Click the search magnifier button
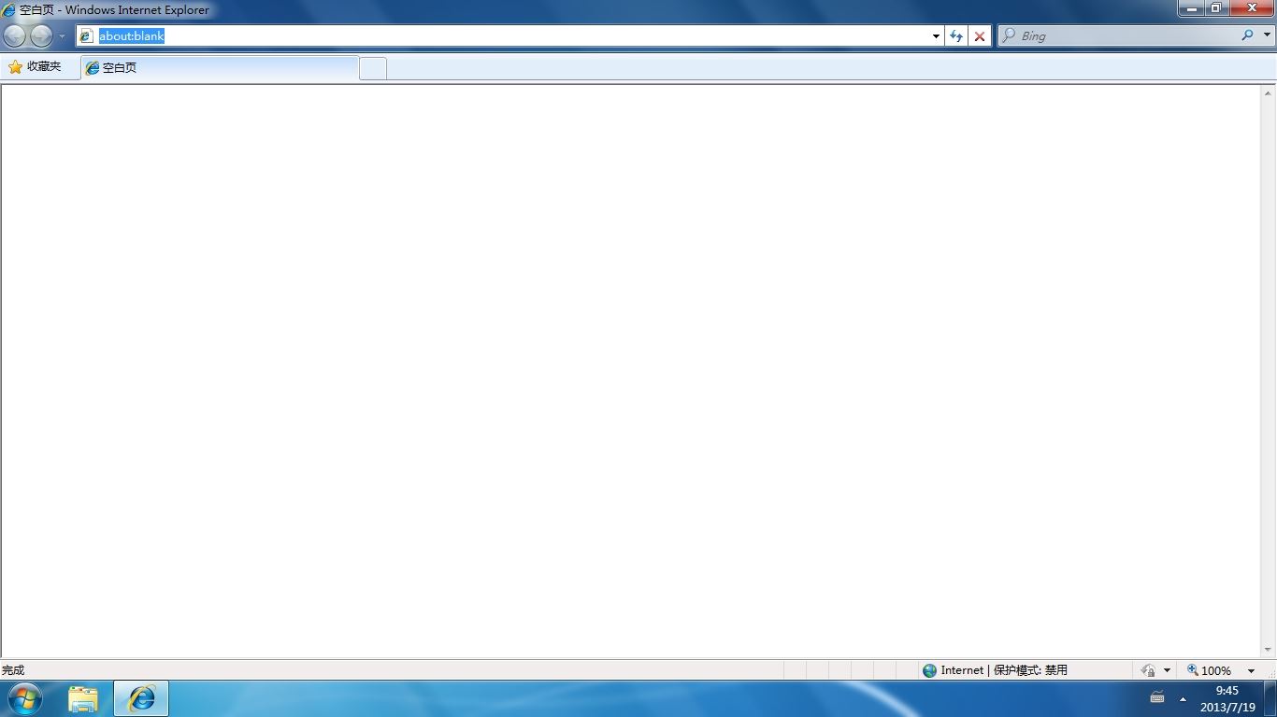The height and width of the screenshot is (717, 1277). point(1248,35)
